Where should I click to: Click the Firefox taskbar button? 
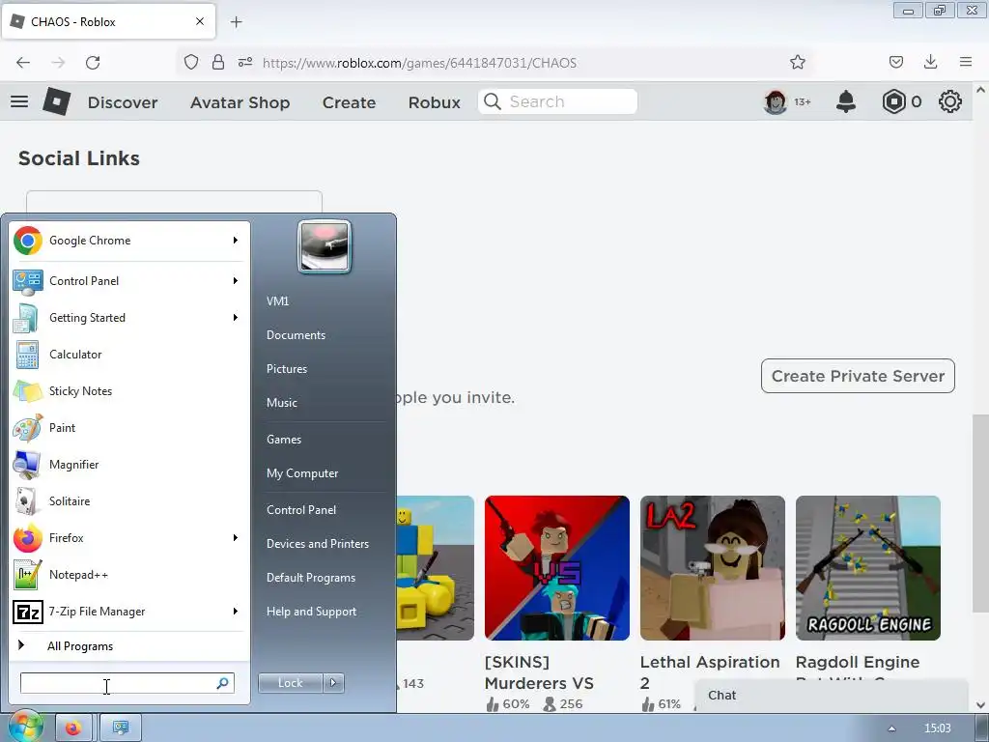pos(73,728)
